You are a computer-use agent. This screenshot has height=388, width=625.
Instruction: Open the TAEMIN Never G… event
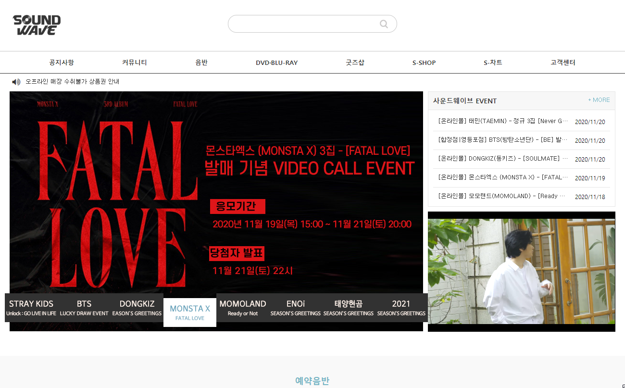click(x=503, y=121)
